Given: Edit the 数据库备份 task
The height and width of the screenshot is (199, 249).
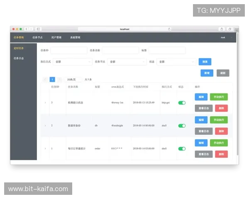Looking at the screenshot, I should click(201, 120).
